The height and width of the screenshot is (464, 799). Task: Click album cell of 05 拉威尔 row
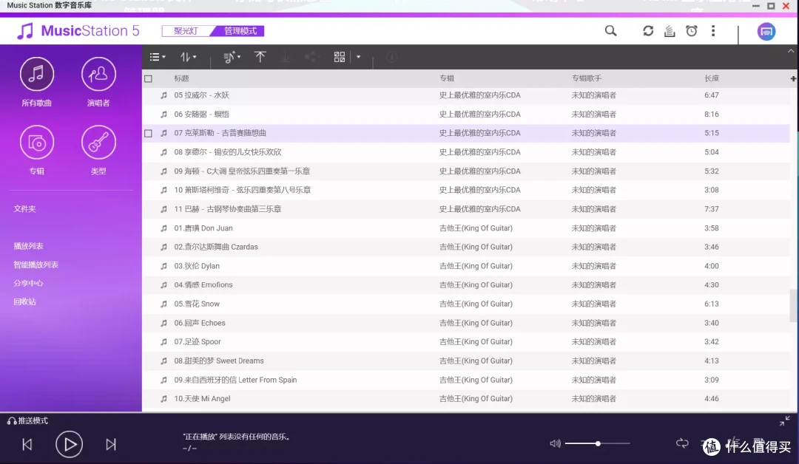click(480, 95)
